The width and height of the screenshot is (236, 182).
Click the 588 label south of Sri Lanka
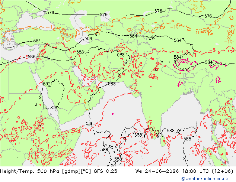pyautogui.click(x=187, y=139)
